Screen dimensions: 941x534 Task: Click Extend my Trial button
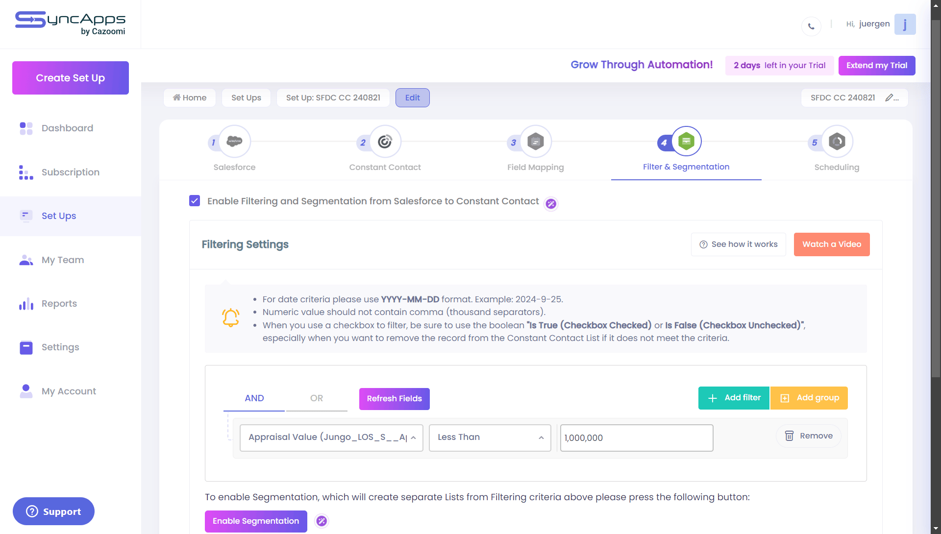tap(877, 66)
